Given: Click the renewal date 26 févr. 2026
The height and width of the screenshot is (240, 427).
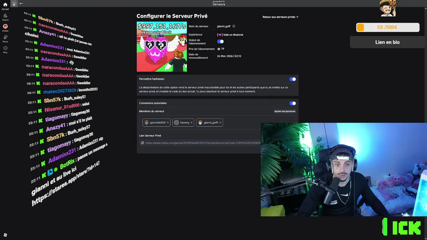Looking at the screenshot, I should [229, 56].
